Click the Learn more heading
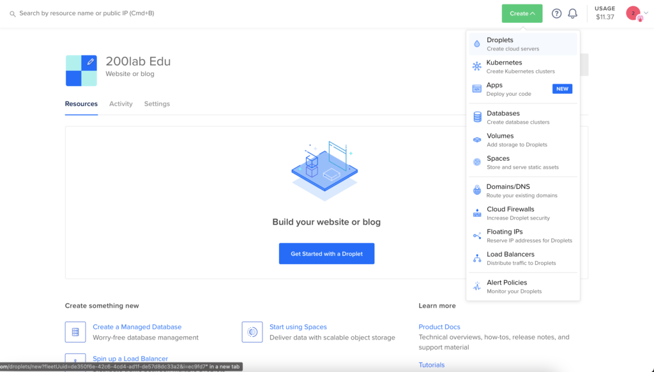 tap(437, 306)
